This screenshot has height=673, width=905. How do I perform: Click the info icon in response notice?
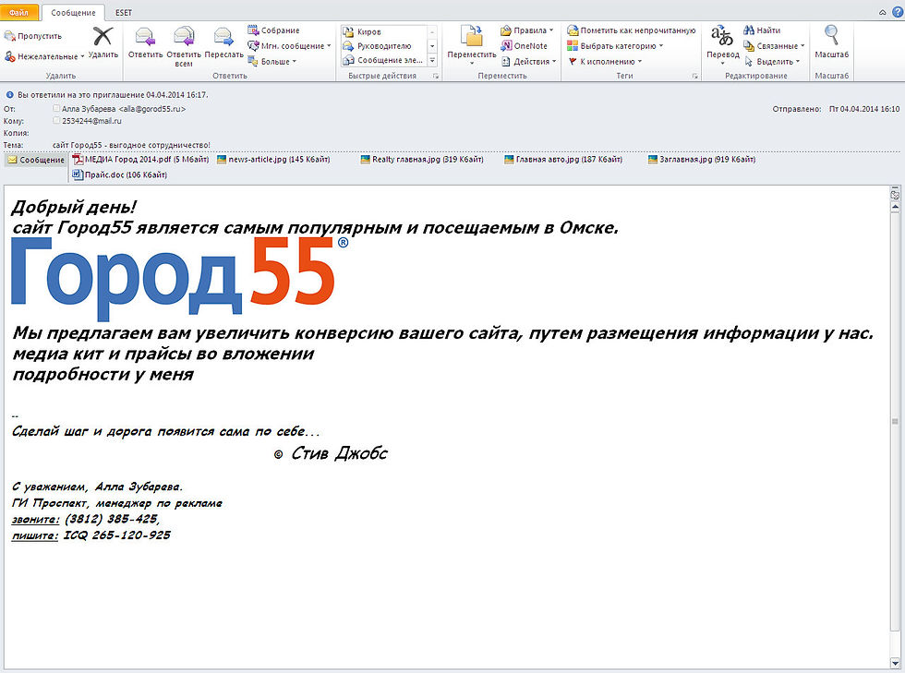[x=9, y=95]
